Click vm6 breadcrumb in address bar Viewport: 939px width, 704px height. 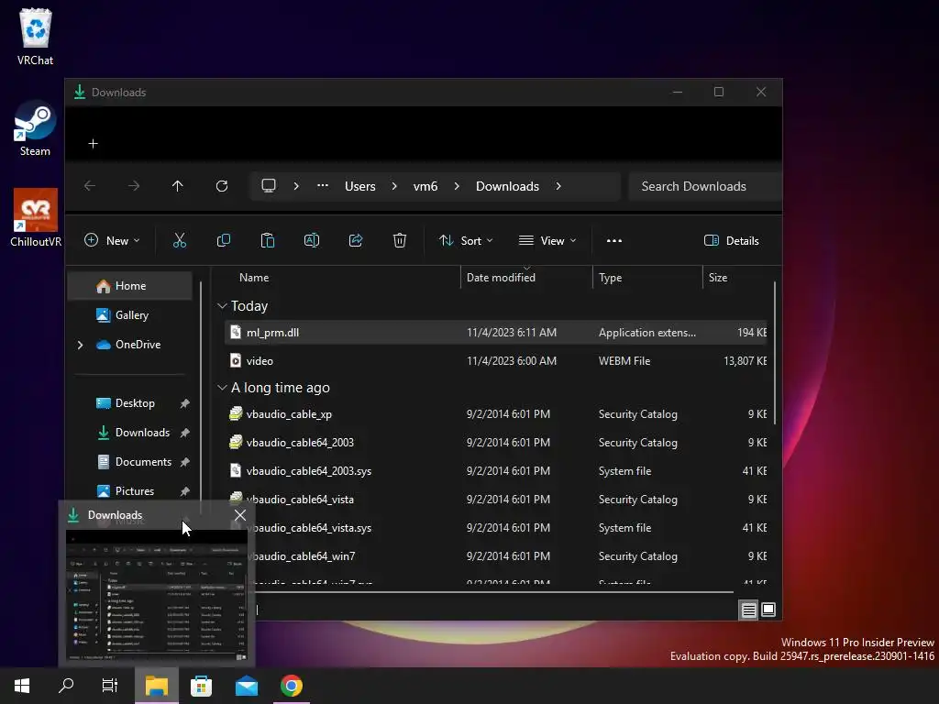(x=425, y=186)
